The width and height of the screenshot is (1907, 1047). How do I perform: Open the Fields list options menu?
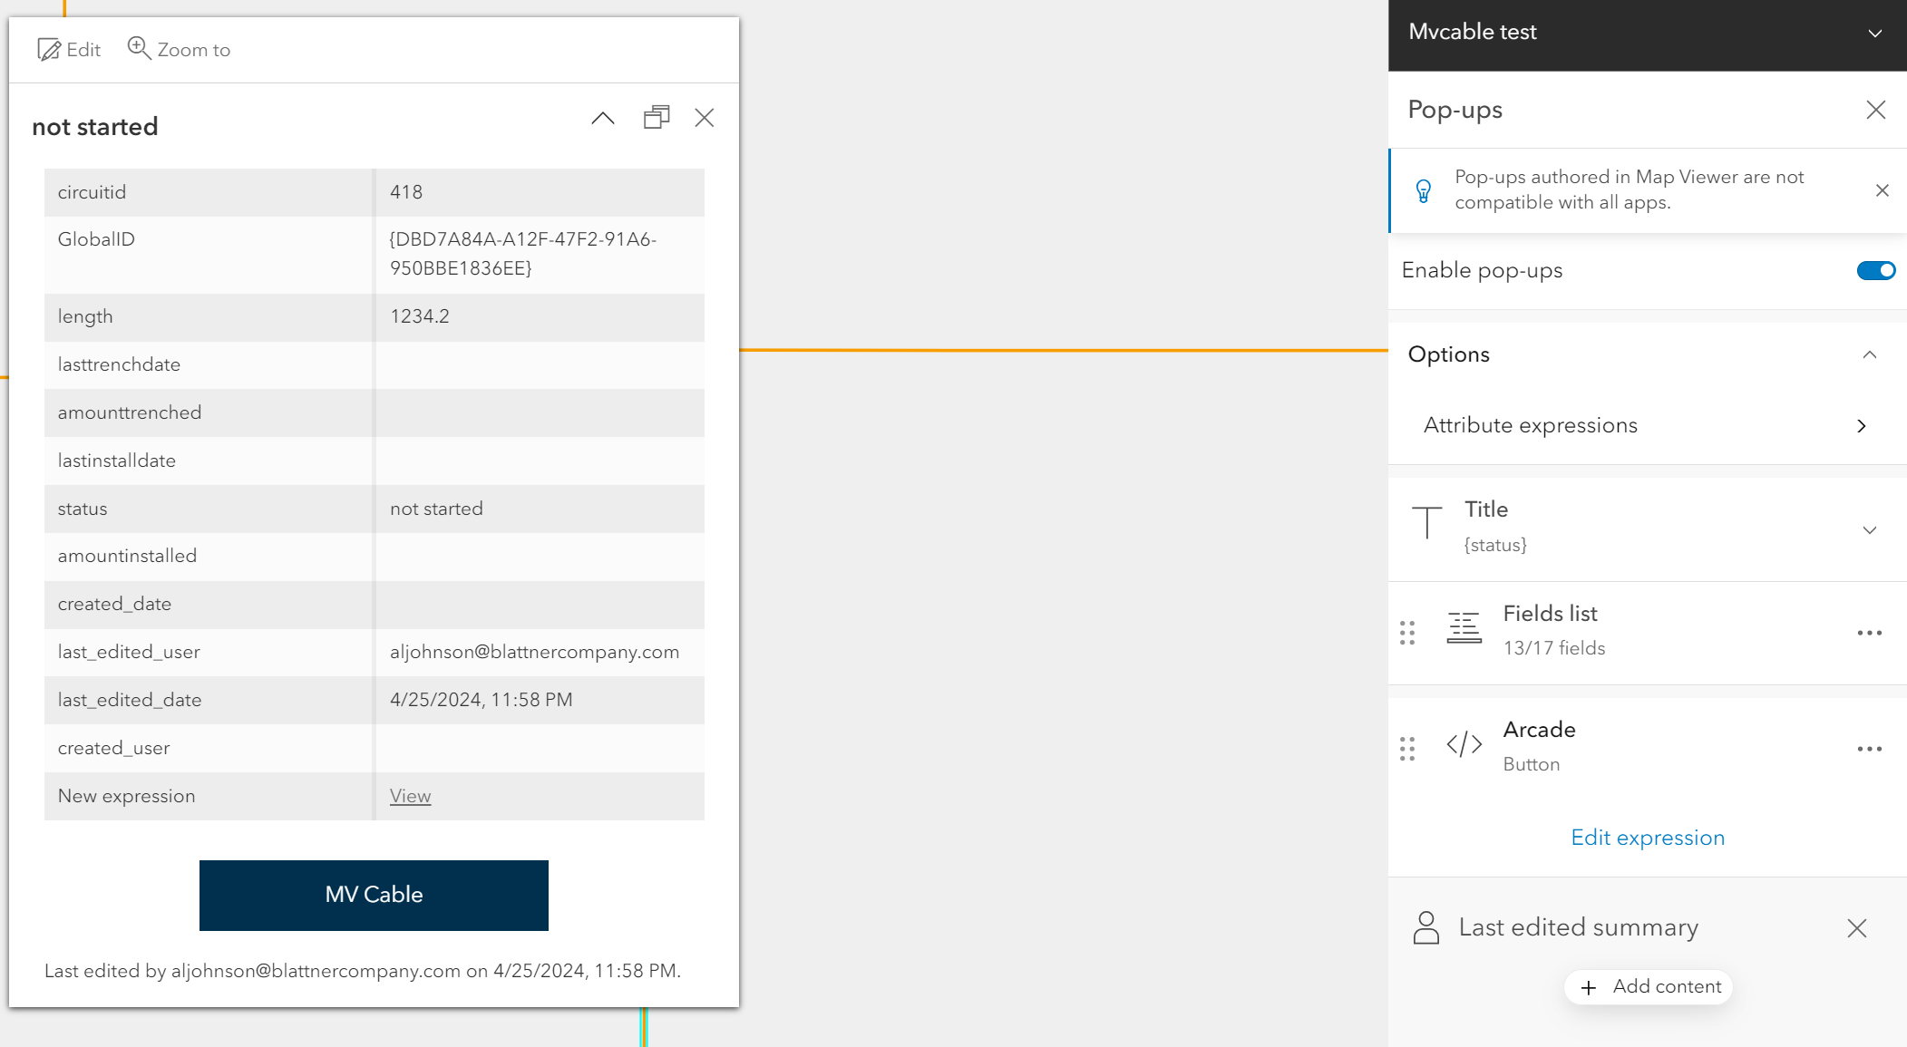1869,633
